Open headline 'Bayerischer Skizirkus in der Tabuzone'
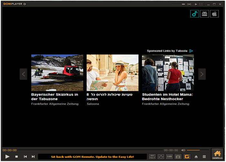The width and height of the screenshot is (226, 162). 55,97
